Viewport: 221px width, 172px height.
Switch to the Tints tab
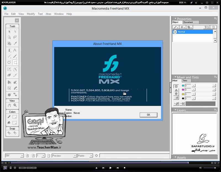186,81
